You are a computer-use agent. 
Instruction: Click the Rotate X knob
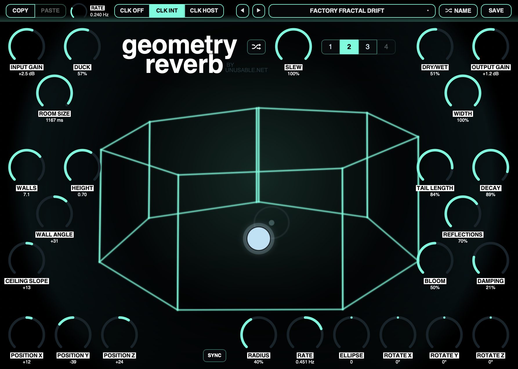(398, 334)
